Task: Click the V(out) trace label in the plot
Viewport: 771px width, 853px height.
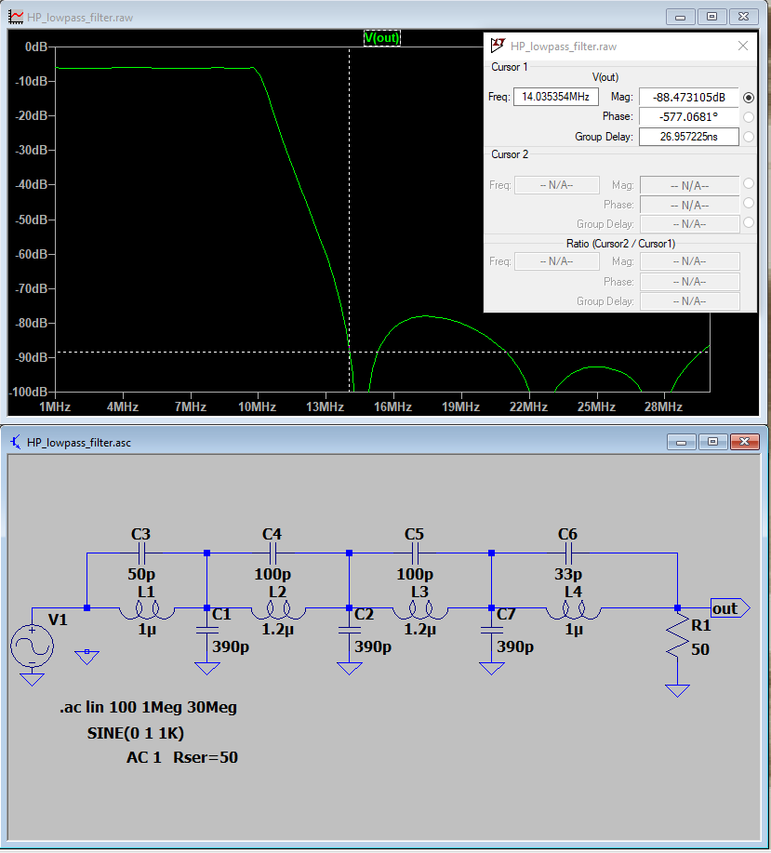Action: click(x=381, y=38)
